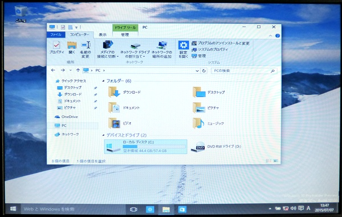Click Uninstall or change a program (プログラムのアンインストールと変更)
Image resolution: width=342 pixels, height=217 pixels.
[221, 43]
